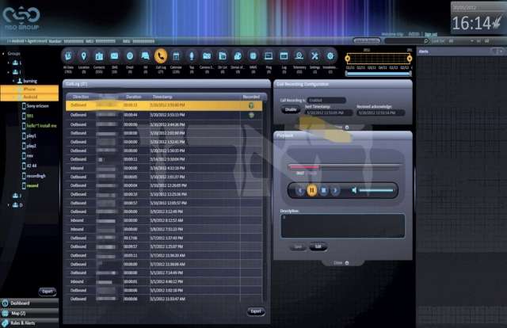This screenshot has width=507, height=328.
Task: Sort by the Timestamp column header
Action: pos(162,97)
